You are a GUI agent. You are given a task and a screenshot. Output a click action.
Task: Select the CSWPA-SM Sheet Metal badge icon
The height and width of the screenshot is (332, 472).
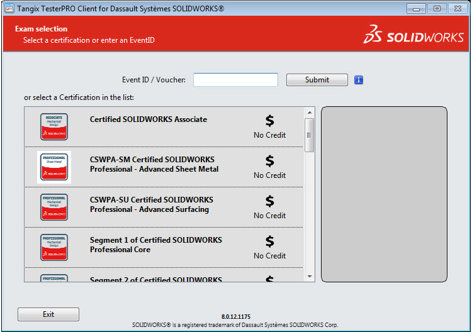click(x=54, y=167)
